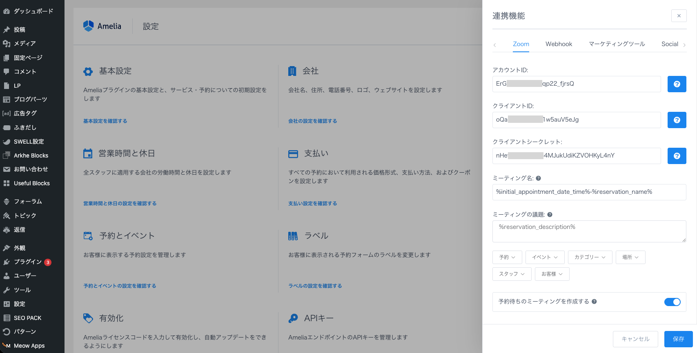Screen dimensions: 697x353
Task: Click the help icon beside クライアントシークレット field
Action: click(x=677, y=156)
